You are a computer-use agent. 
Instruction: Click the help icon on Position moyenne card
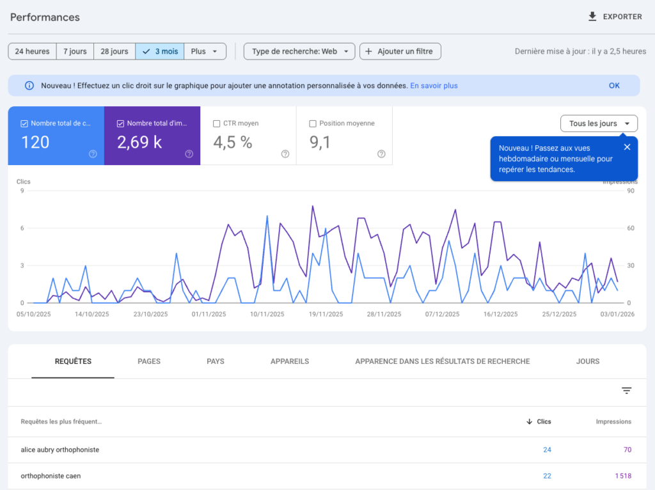point(381,154)
